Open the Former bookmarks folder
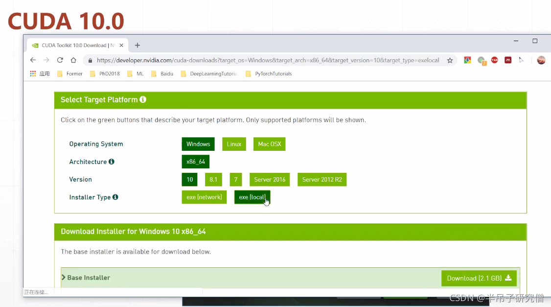This screenshot has width=551, height=307. pyautogui.click(x=69, y=73)
